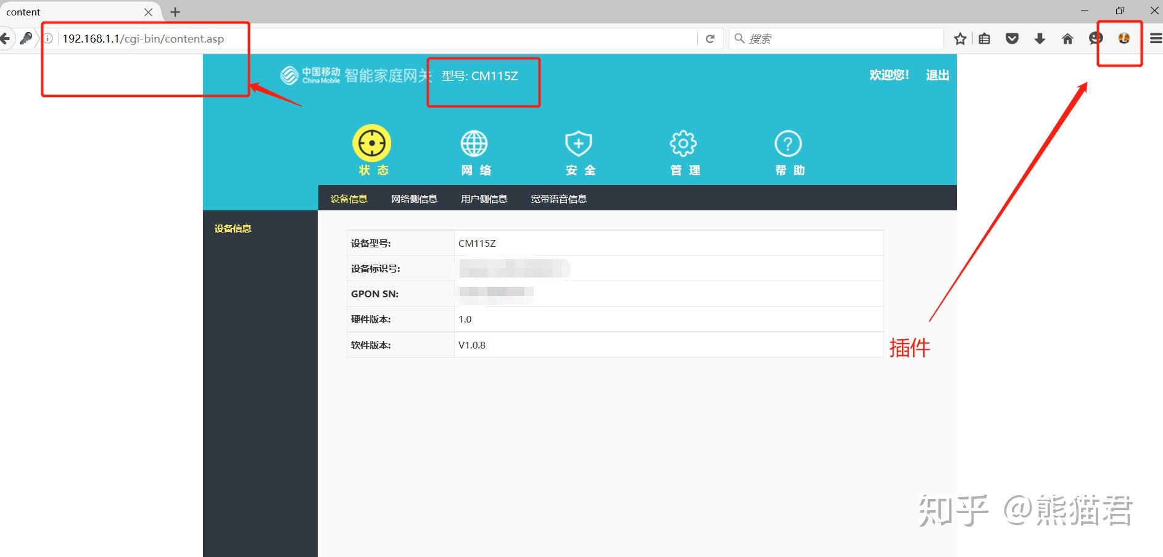Select the content browser tab
Screen dimensions: 1163x557
coord(80,12)
